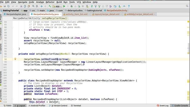The height and width of the screenshot is (107, 190).
Task: Click the Find magnifier icon
Action: point(33,6)
